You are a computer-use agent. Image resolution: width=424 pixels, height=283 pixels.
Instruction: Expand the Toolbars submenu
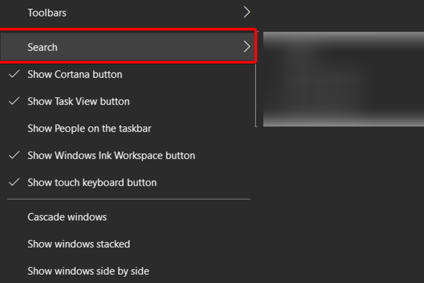pyautogui.click(x=128, y=12)
